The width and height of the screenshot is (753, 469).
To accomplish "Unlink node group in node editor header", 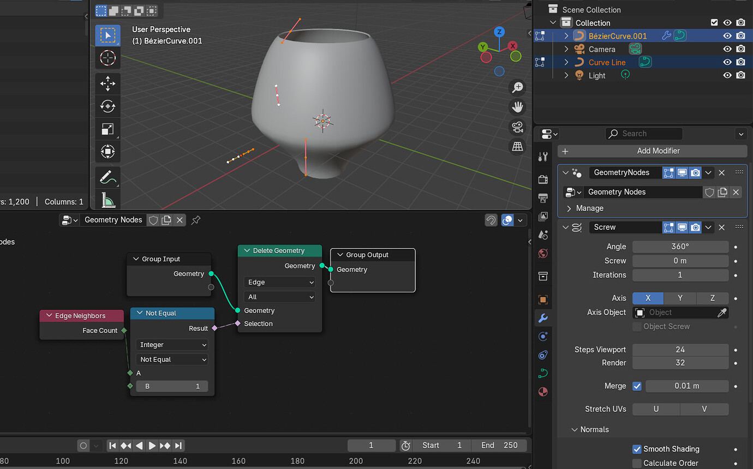I will (180, 220).
